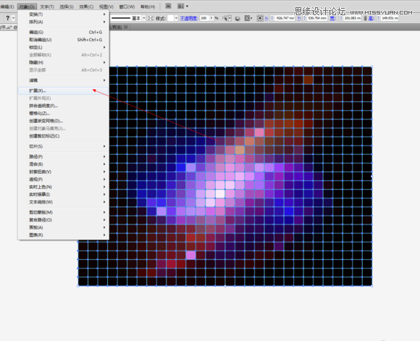
Task: Expand the 实时上色(N) submenu
Action: point(63,187)
